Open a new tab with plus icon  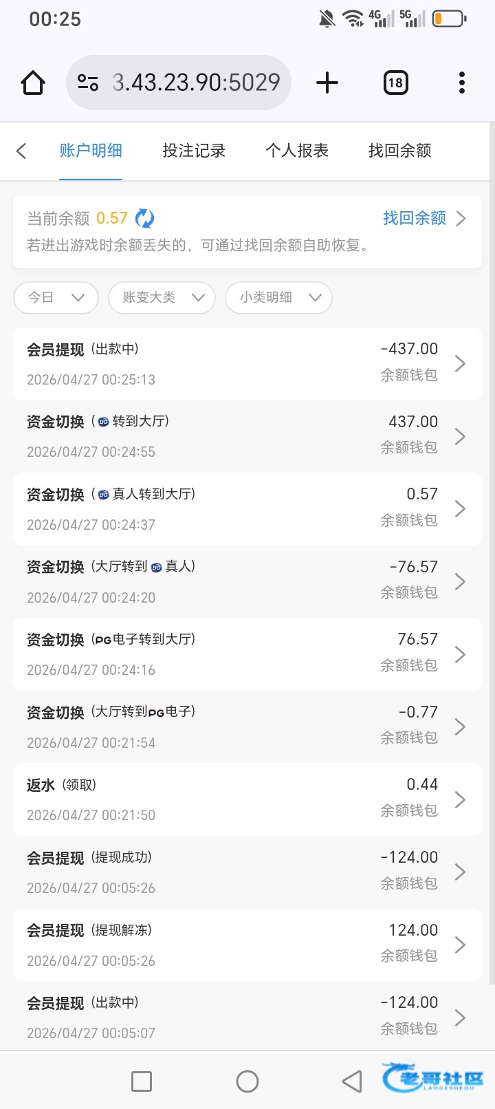(327, 83)
